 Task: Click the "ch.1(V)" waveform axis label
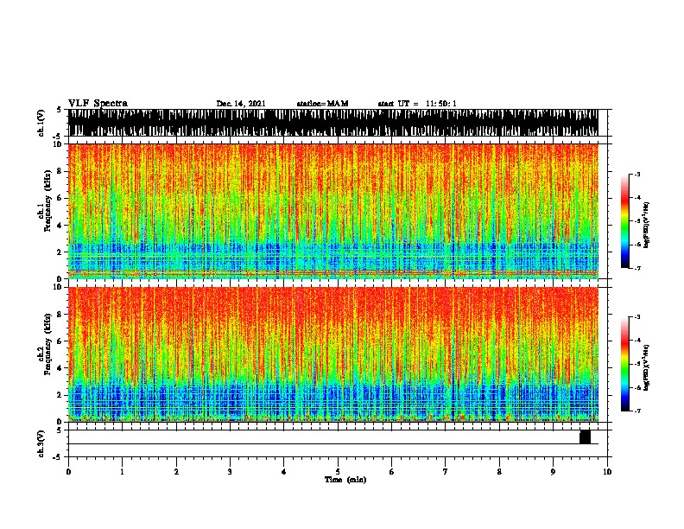tap(41, 123)
